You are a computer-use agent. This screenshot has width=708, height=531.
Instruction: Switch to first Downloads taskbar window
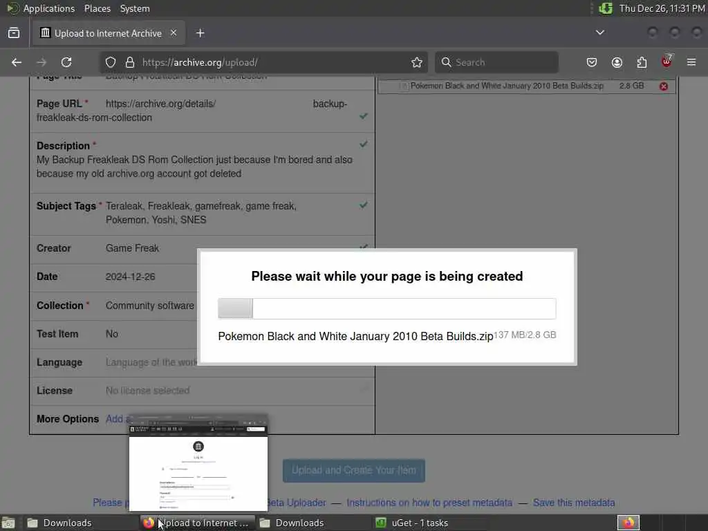[x=82, y=523]
